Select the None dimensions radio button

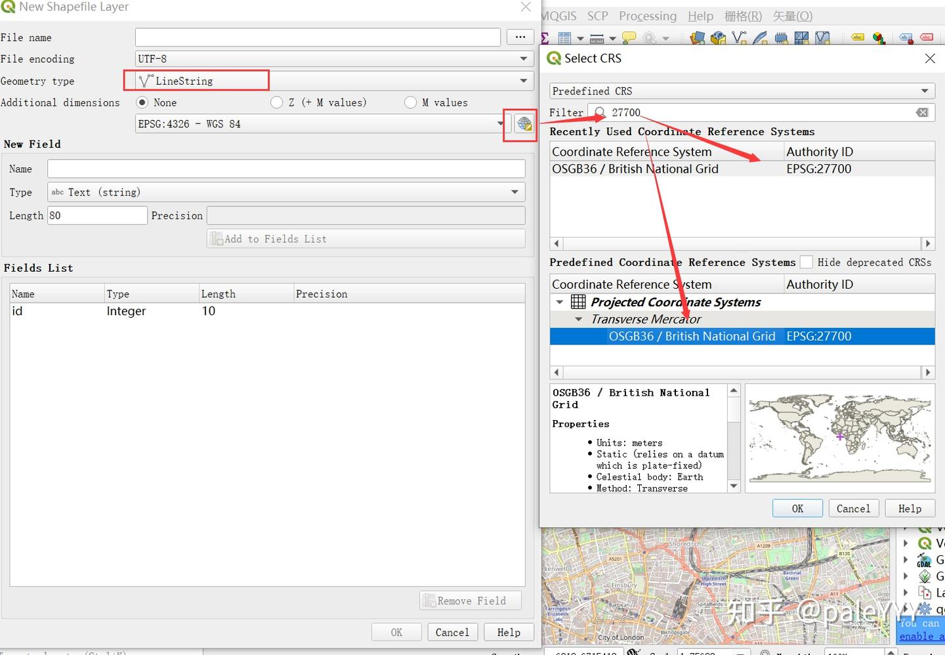(x=142, y=102)
